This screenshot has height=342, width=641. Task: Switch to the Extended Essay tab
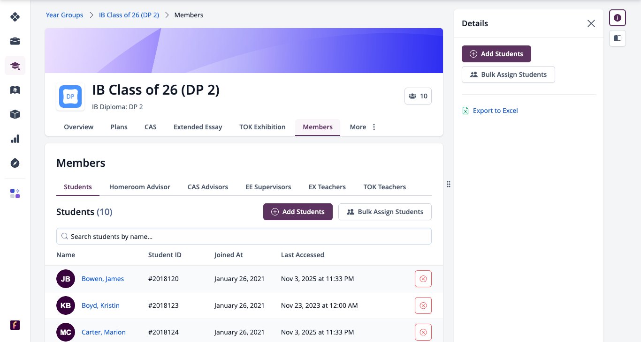click(x=198, y=127)
